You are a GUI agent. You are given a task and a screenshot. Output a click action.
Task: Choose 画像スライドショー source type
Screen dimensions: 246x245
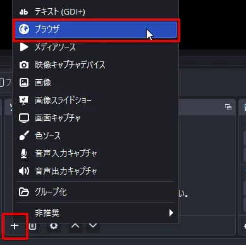coord(95,100)
